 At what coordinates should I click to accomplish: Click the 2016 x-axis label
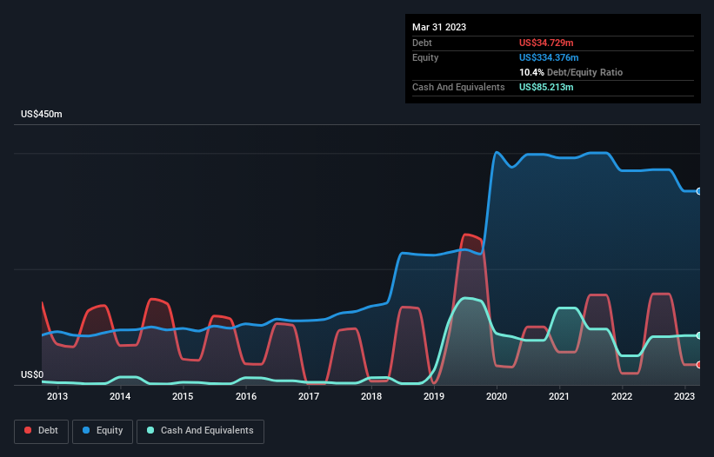pos(246,396)
